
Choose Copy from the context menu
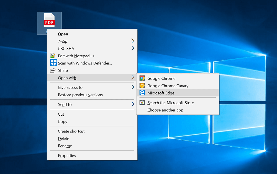click(x=92, y=121)
